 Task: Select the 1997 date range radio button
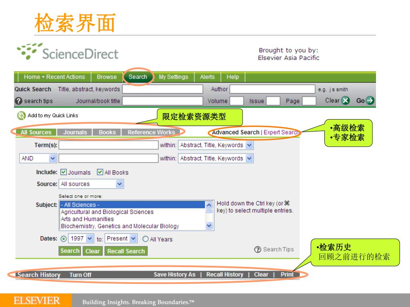coord(64,239)
